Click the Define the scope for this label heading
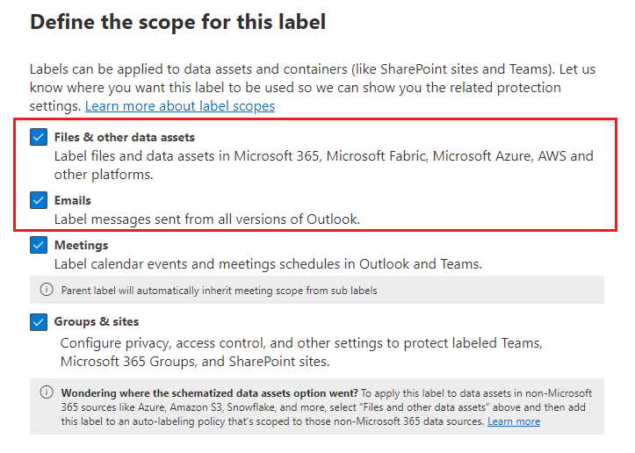The height and width of the screenshot is (453, 635). (177, 22)
